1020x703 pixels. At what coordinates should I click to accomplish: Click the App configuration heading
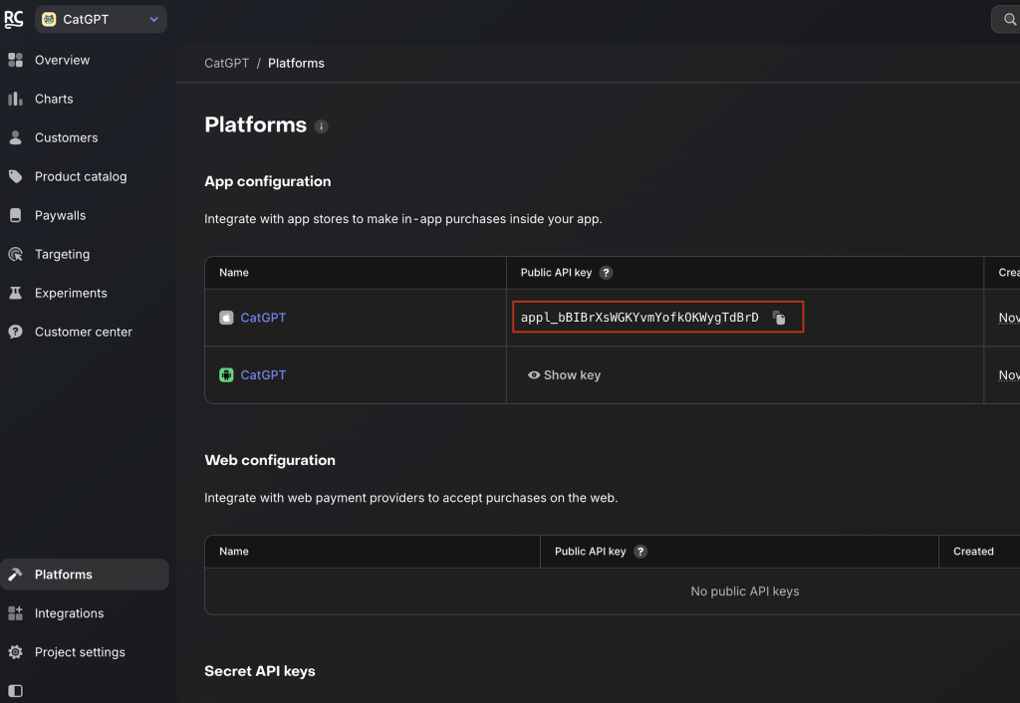click(267, 181)
